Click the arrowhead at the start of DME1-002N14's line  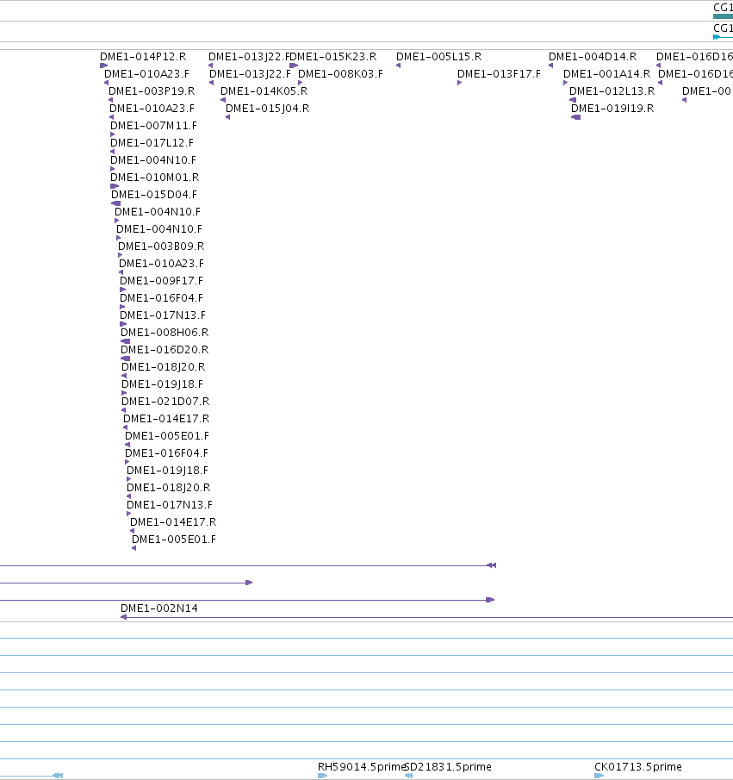123,617
